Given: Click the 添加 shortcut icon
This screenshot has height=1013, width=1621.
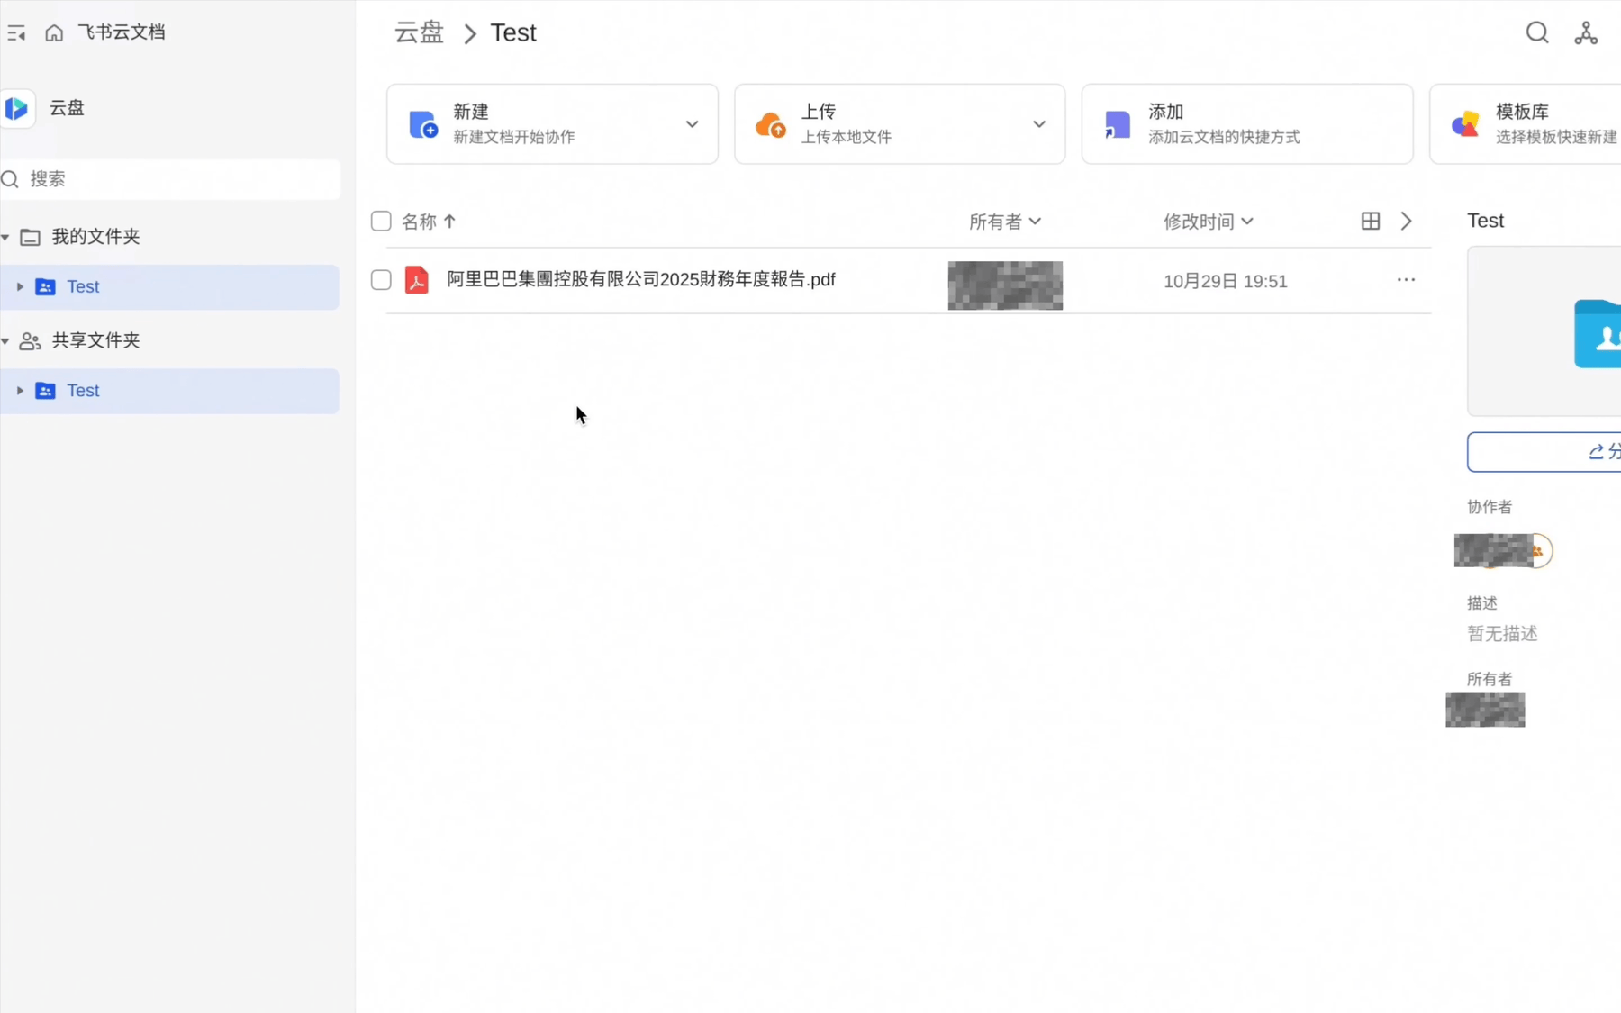Looking at the screenshot, I should point(1118,124).
